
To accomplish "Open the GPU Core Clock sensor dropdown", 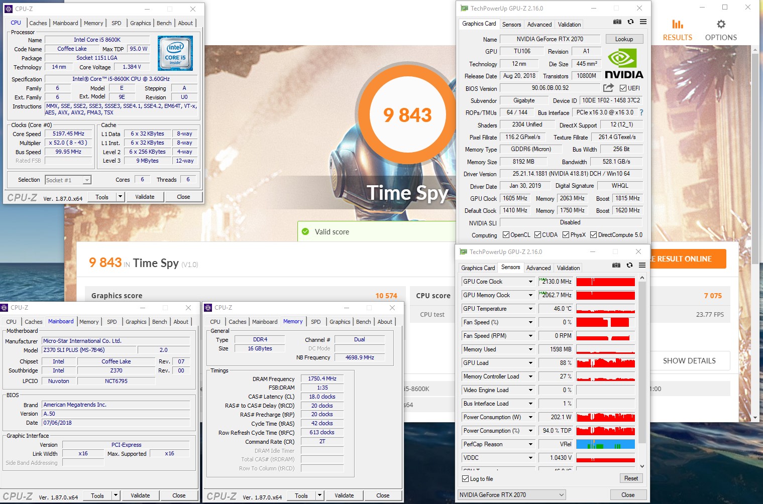I will pos(530,282).
